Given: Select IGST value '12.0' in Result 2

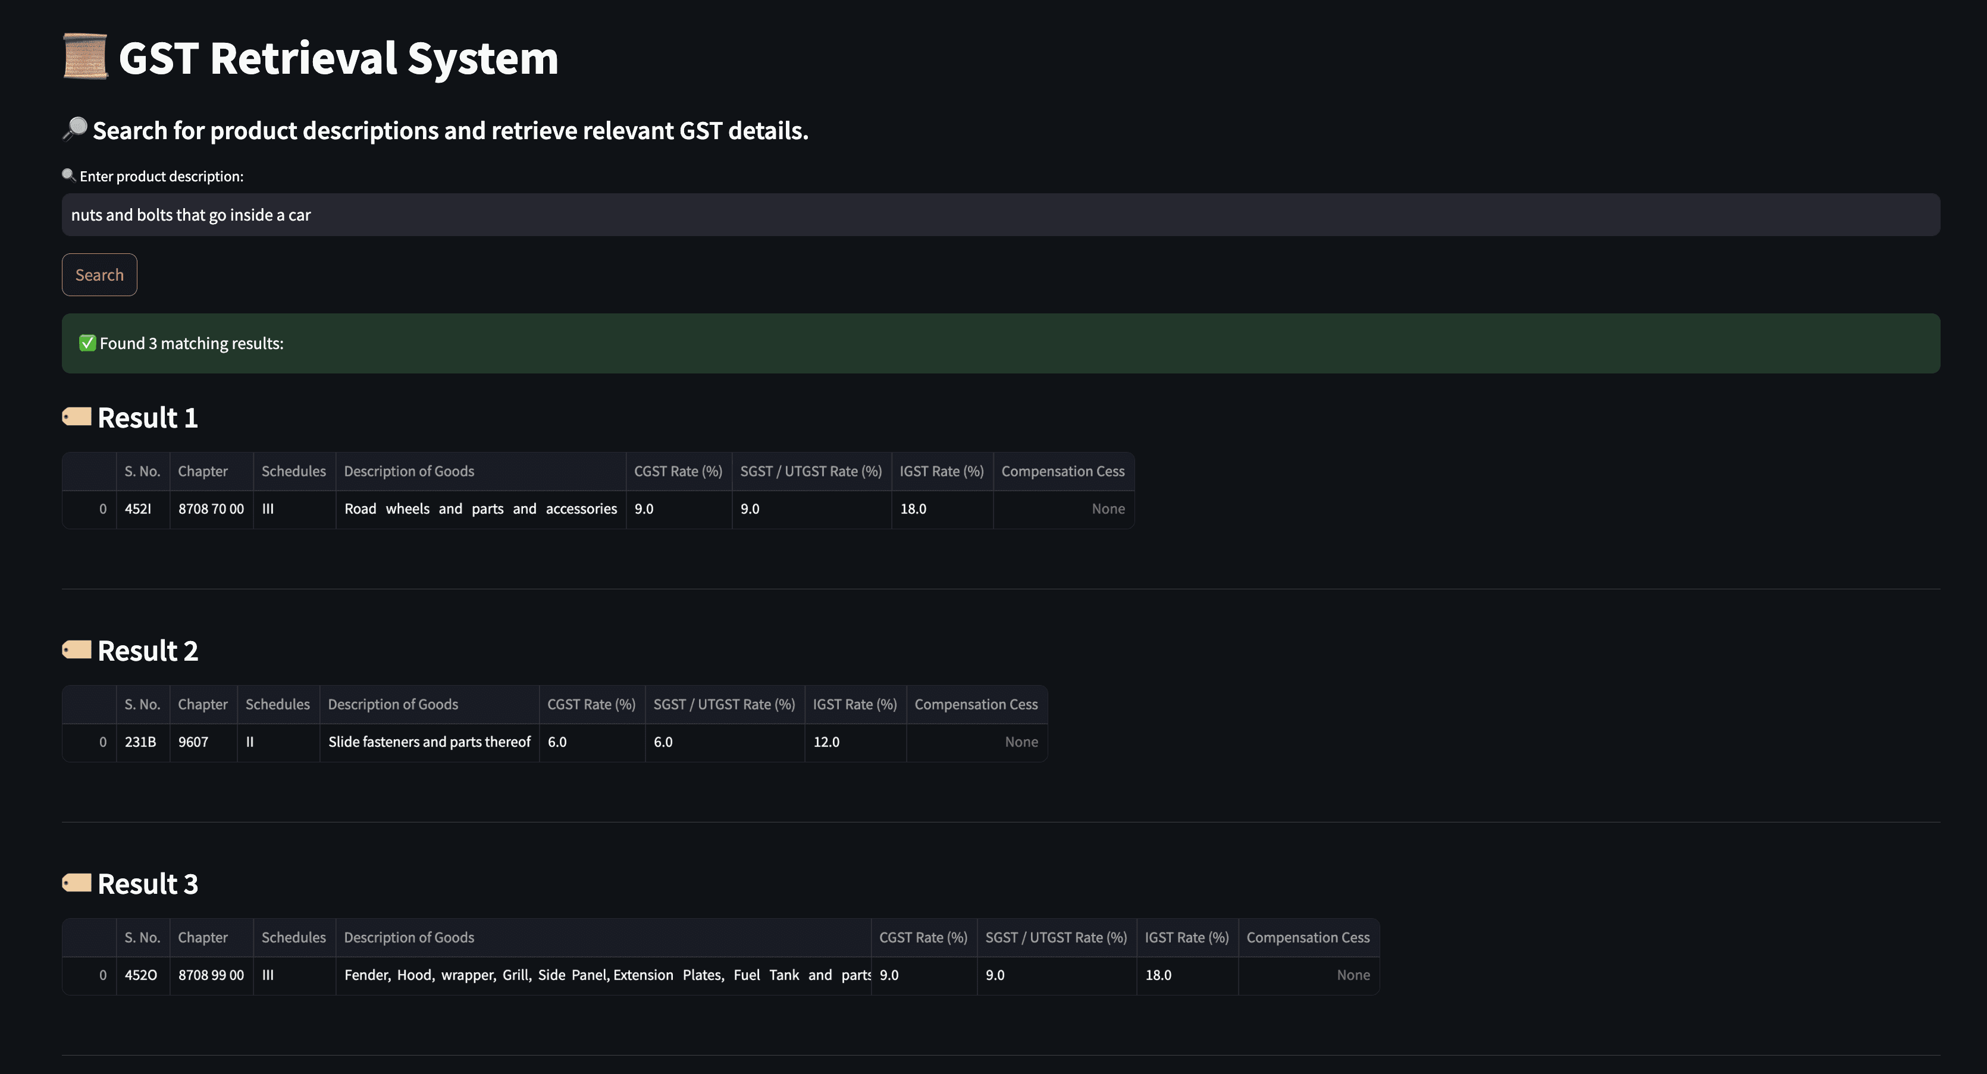Looking at the screenshot, I should pos(855,742).
